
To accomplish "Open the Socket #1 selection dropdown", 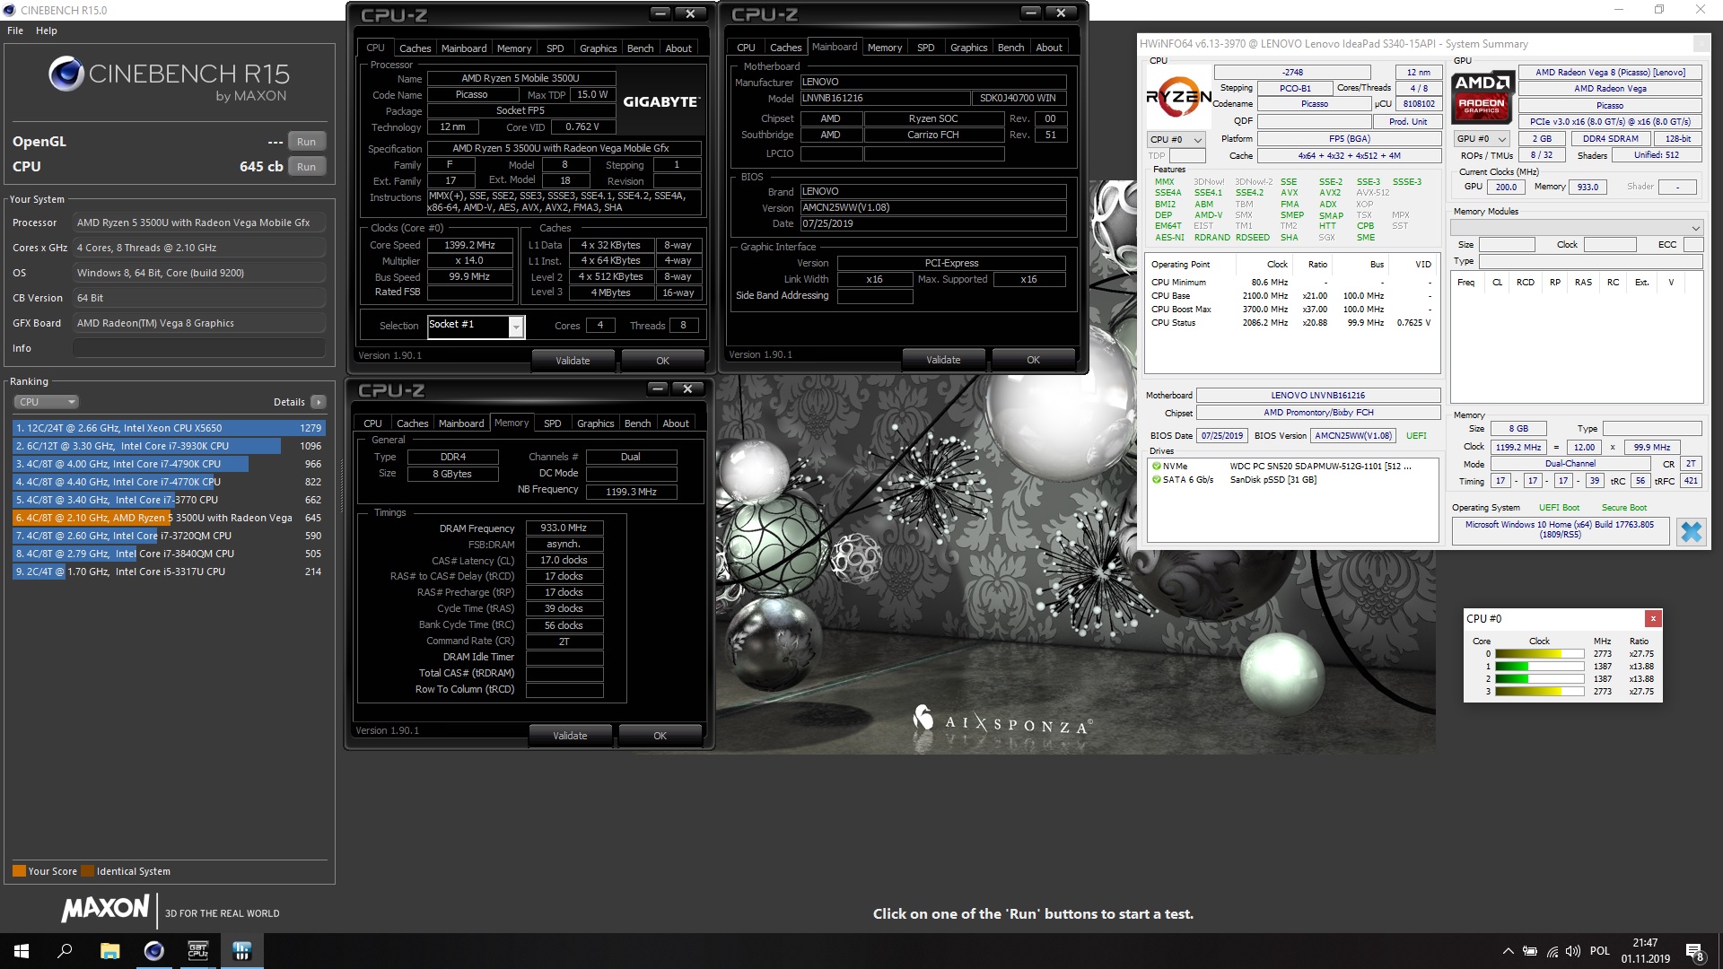I will click(x=476, y=326).
